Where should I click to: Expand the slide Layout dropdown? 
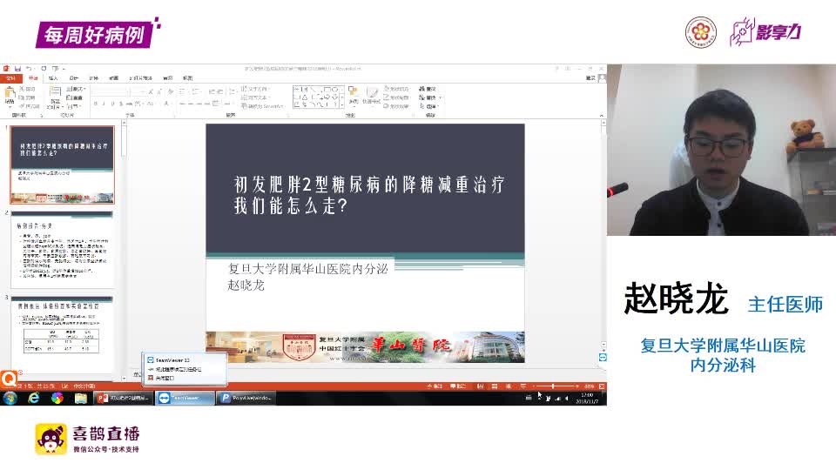(77, 89)
